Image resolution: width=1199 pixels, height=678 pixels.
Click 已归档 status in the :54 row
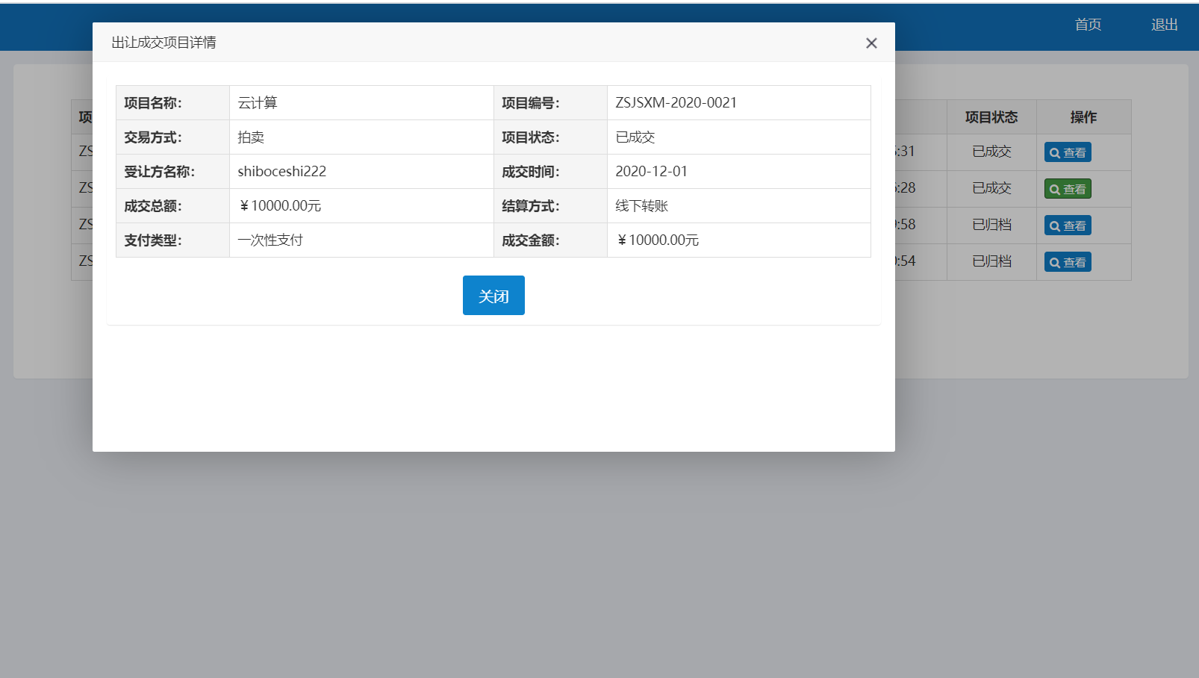(x=991, y=261)
